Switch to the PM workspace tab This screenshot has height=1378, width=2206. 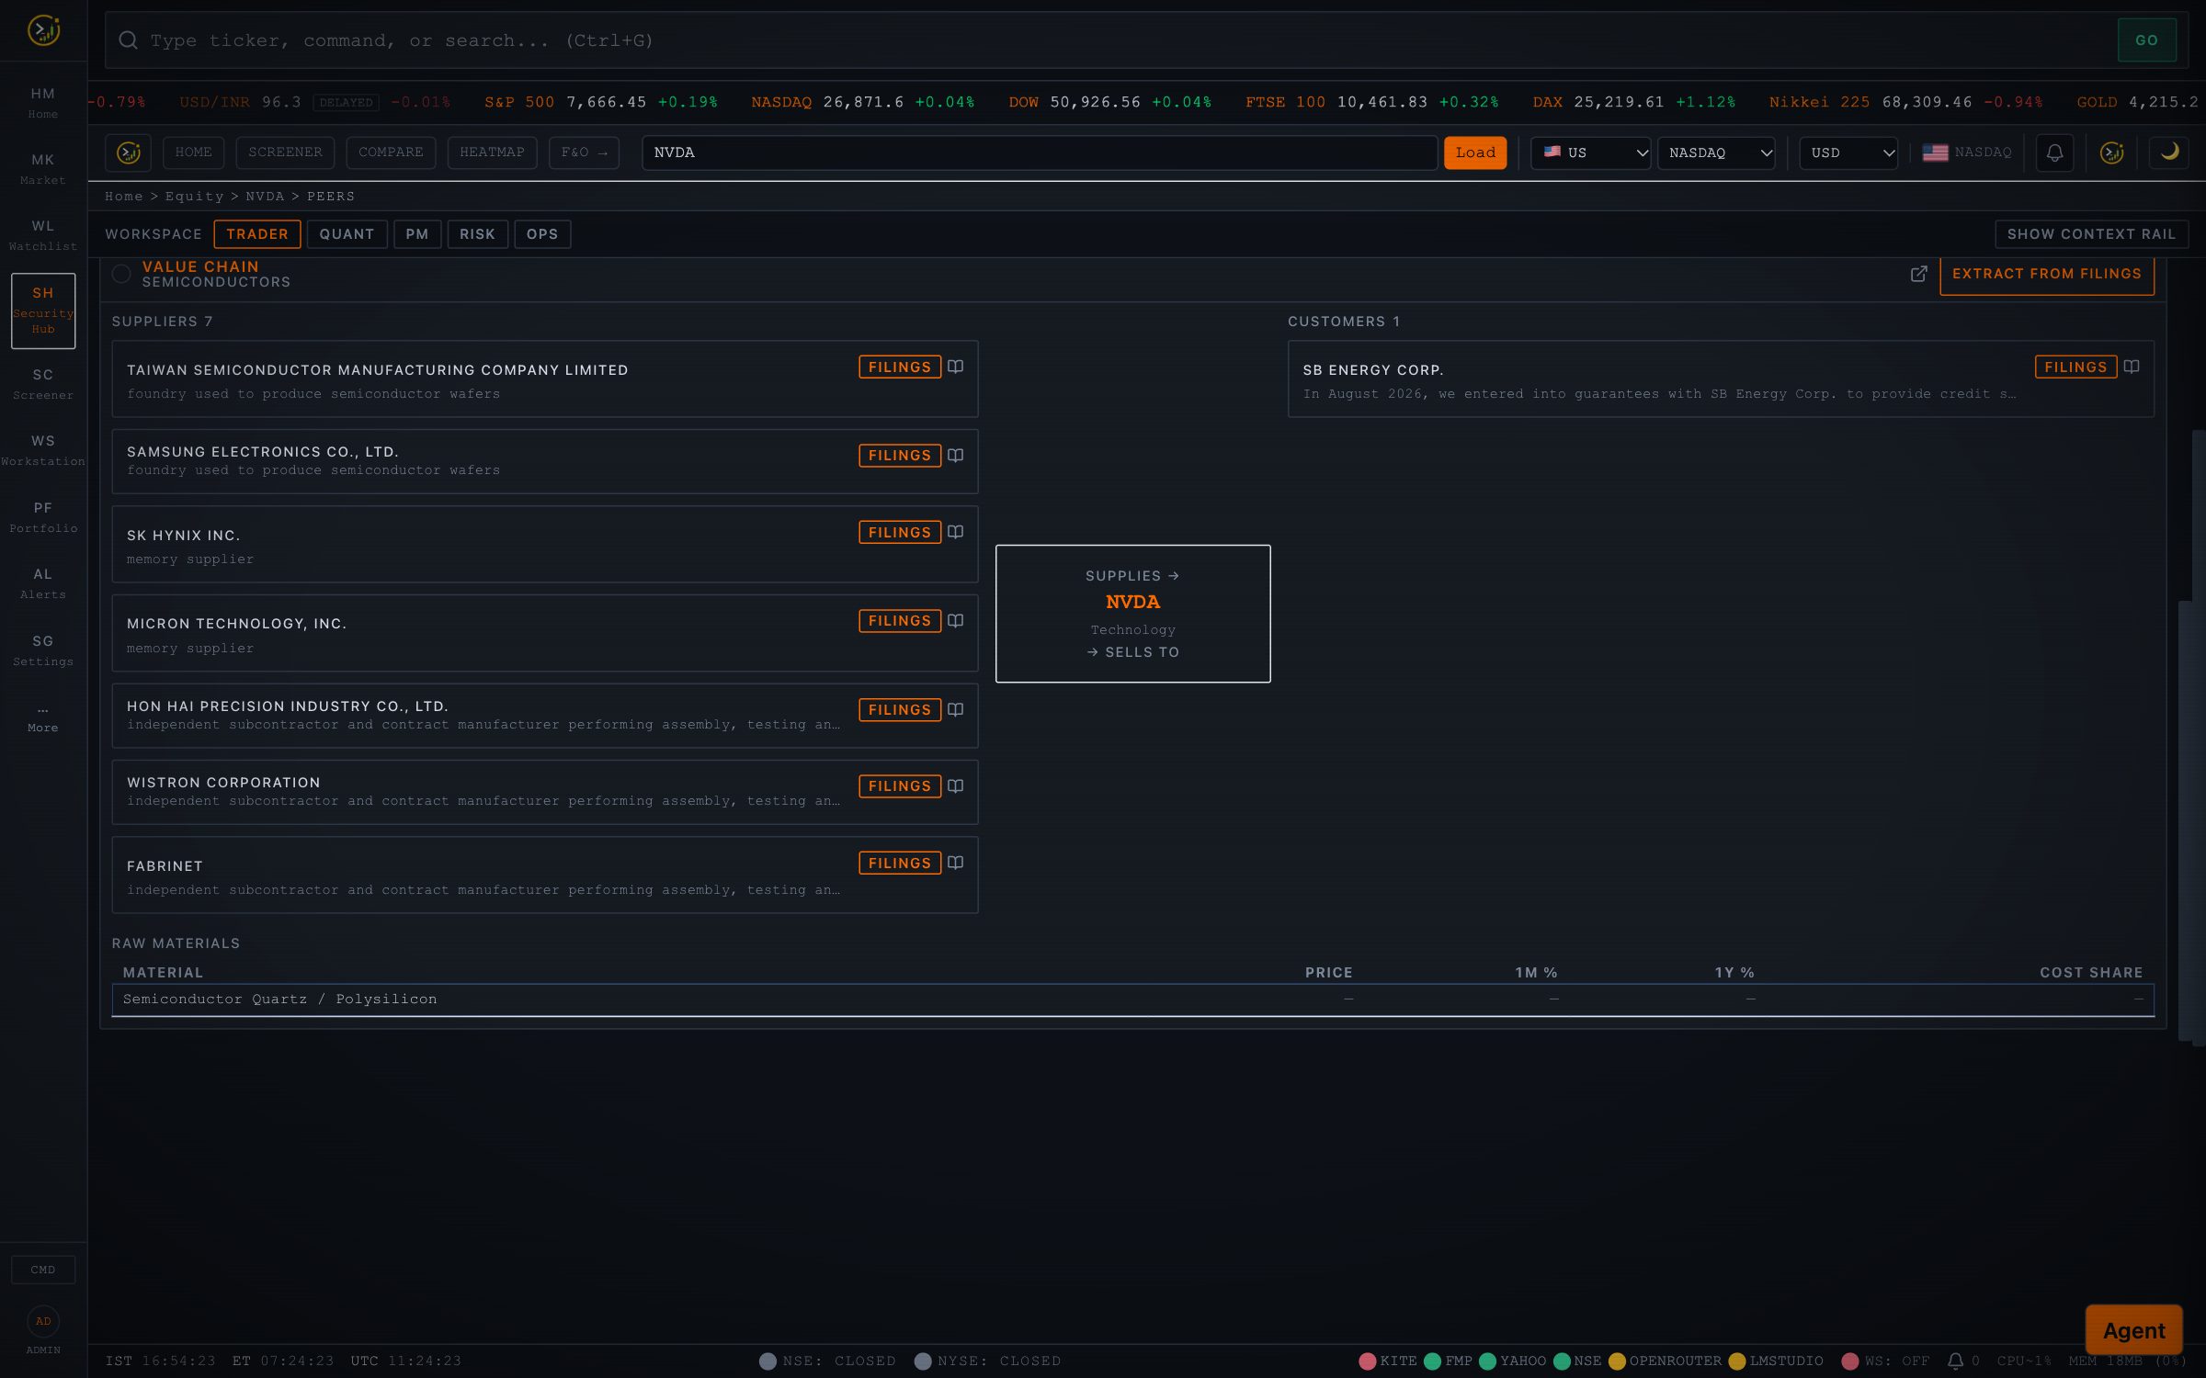tap(417, 234)
